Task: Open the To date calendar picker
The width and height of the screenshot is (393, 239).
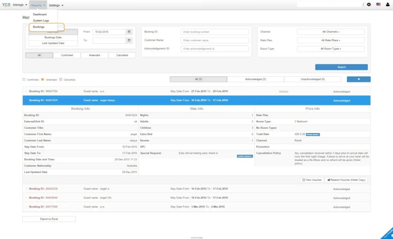Action: point(129,40)
